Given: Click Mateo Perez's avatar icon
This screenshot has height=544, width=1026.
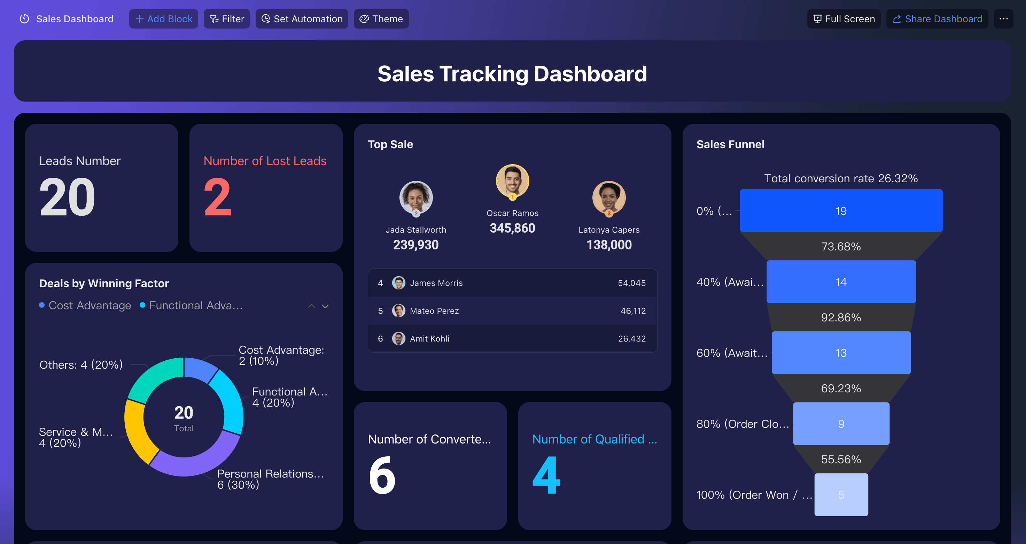Looking at the screenshot, I should coord(398,311).
